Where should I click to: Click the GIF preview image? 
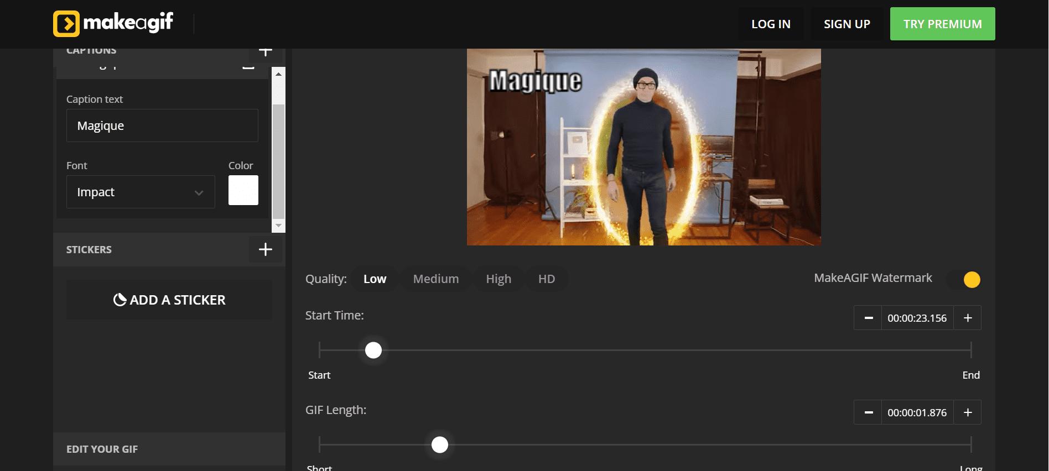(644, 147)
